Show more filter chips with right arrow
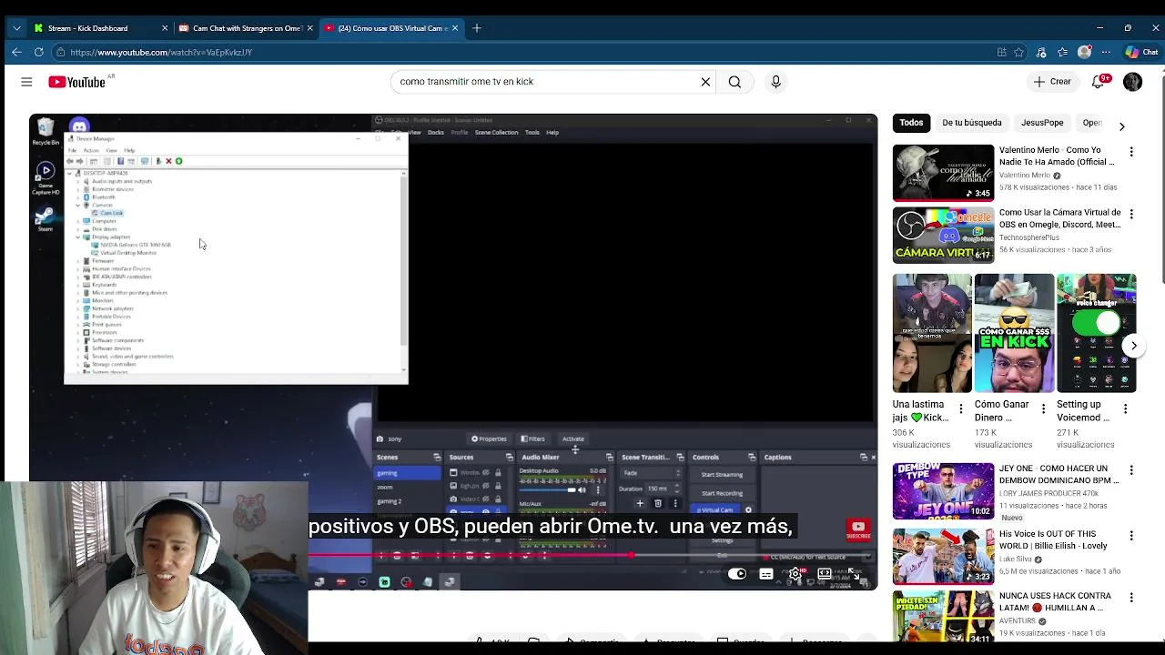Viewport: 1165px width, 655px height. [x=1121, y=126]
